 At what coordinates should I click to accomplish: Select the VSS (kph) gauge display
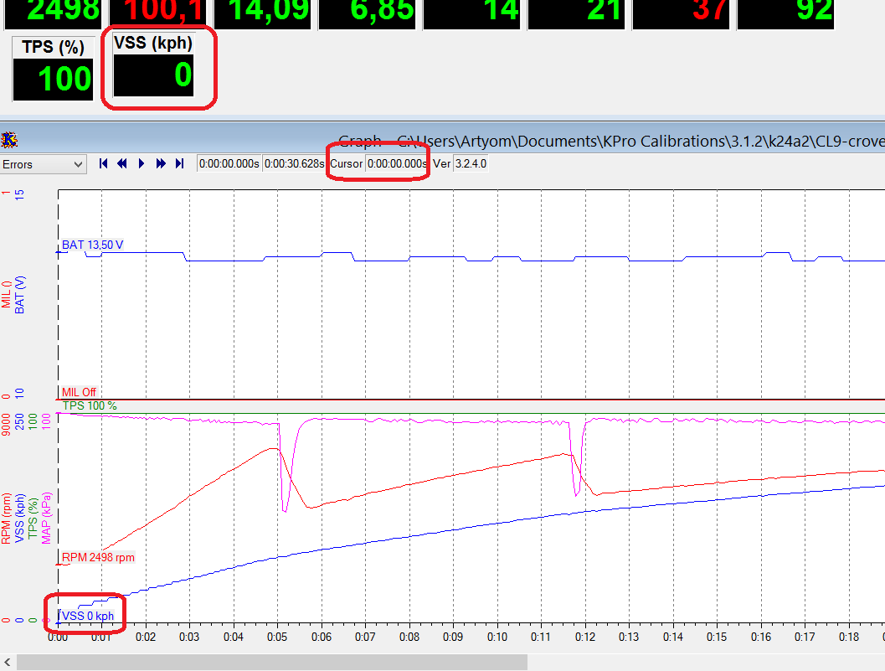tap(154, 68)
